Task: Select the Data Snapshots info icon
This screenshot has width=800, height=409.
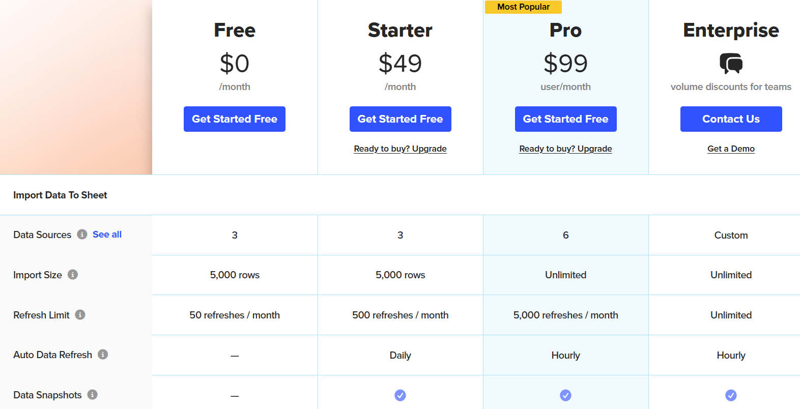Action: [x=92, y=395]
